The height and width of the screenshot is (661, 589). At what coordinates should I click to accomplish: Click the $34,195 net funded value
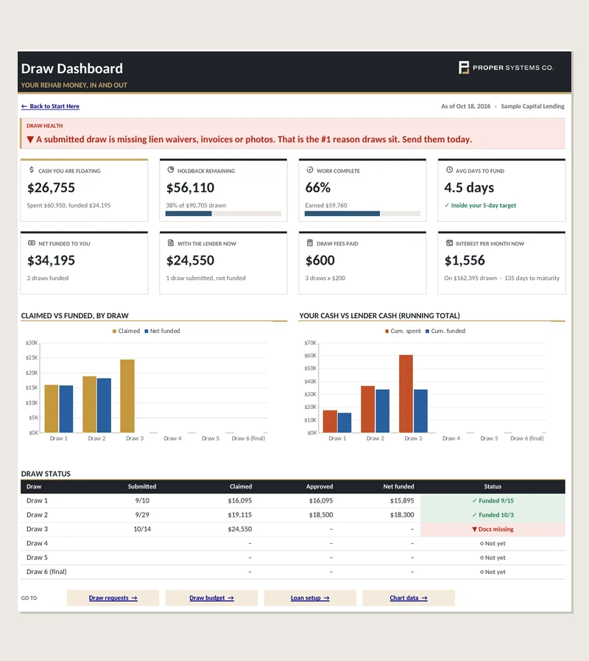[x=51, y=261]
